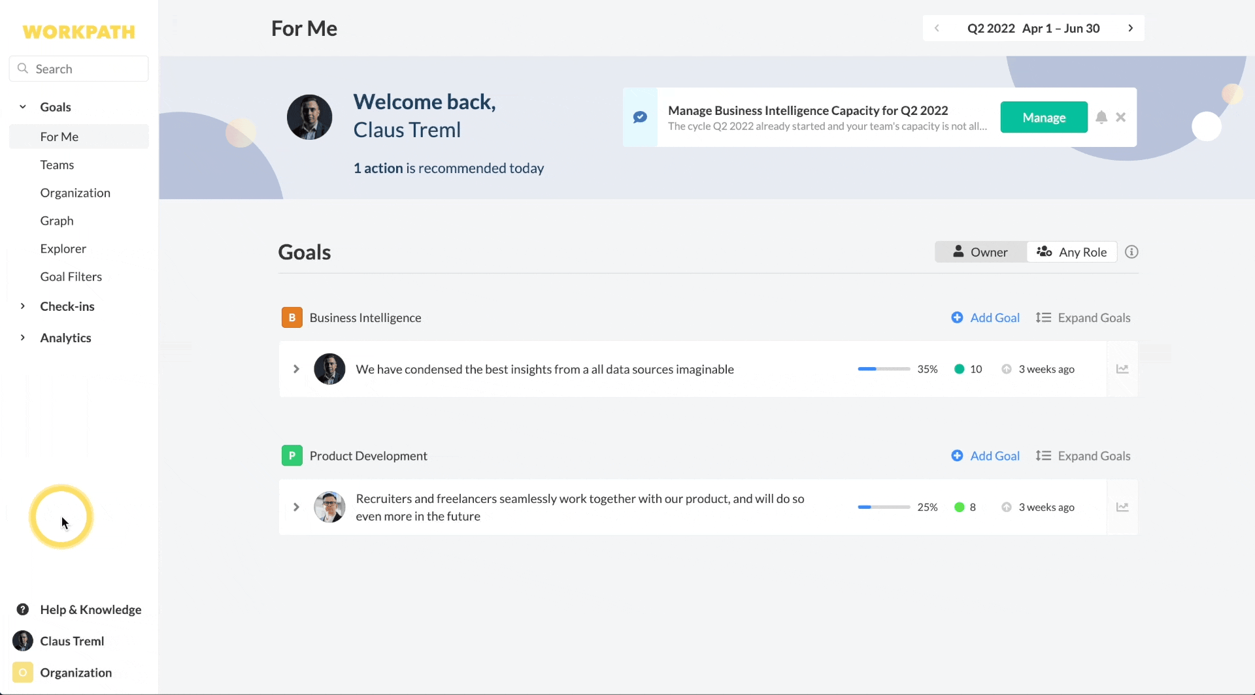Open Explorer in sidebar

pyautogui.click(x=63, y=249)
